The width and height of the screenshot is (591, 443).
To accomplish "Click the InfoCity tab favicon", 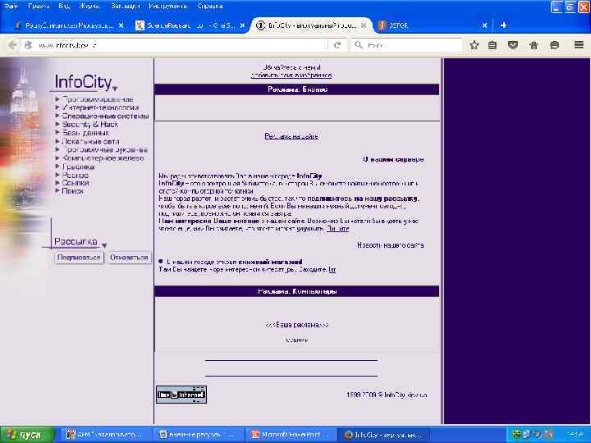I will pyautogui.click(x=260, y=25).
